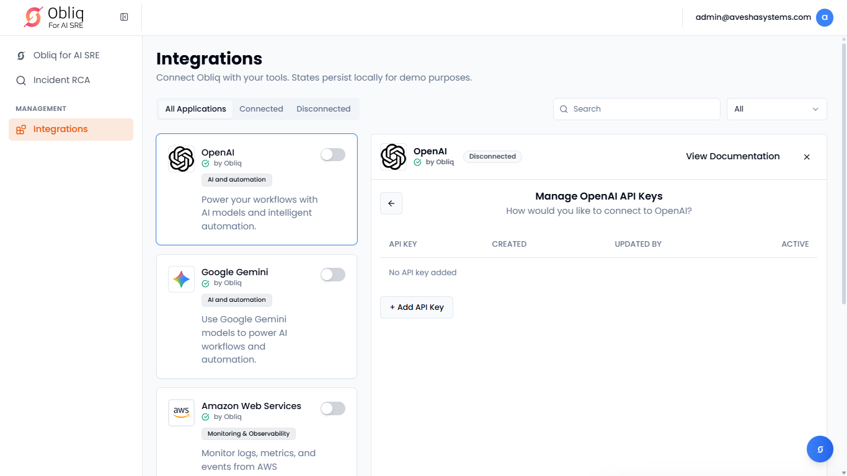Click the Obliq logo in the header
Viewport: 847px width, 476px height.
click(x=54, y=17)
